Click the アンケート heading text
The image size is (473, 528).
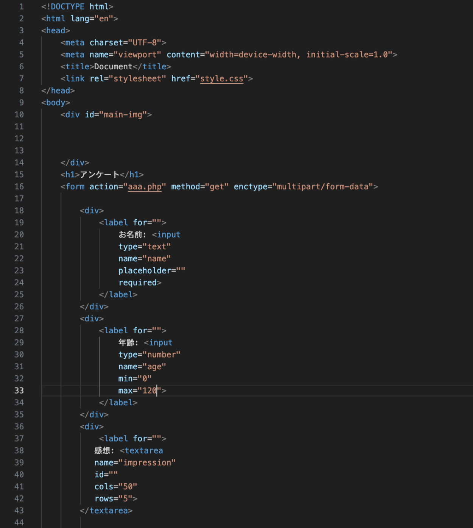(x=100, y=175)
